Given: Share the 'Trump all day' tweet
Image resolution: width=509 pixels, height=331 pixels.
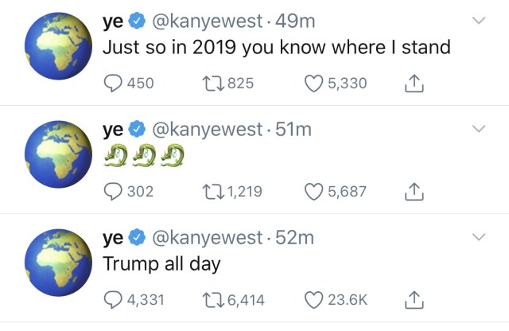Looking at the screenshot, I should [x=414, y=299].
